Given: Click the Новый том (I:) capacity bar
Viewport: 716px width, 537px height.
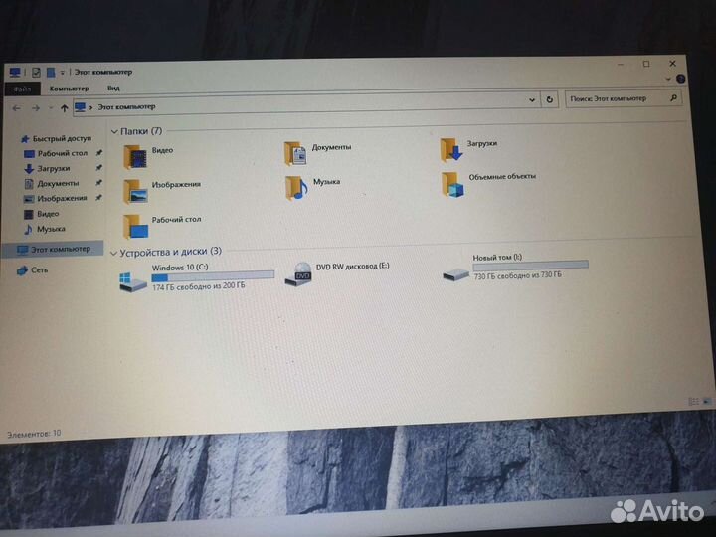Looking at the screenshot, I should click(530, 265).
